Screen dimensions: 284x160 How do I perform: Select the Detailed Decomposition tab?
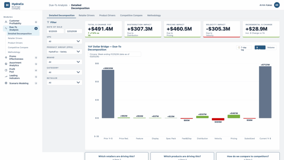[x=62, y=16]
